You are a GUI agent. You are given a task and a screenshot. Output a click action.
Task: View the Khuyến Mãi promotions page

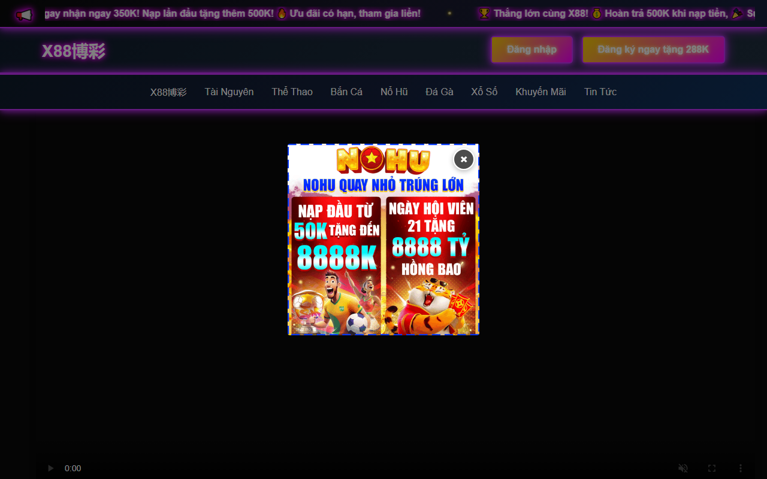tap(540, 92)
